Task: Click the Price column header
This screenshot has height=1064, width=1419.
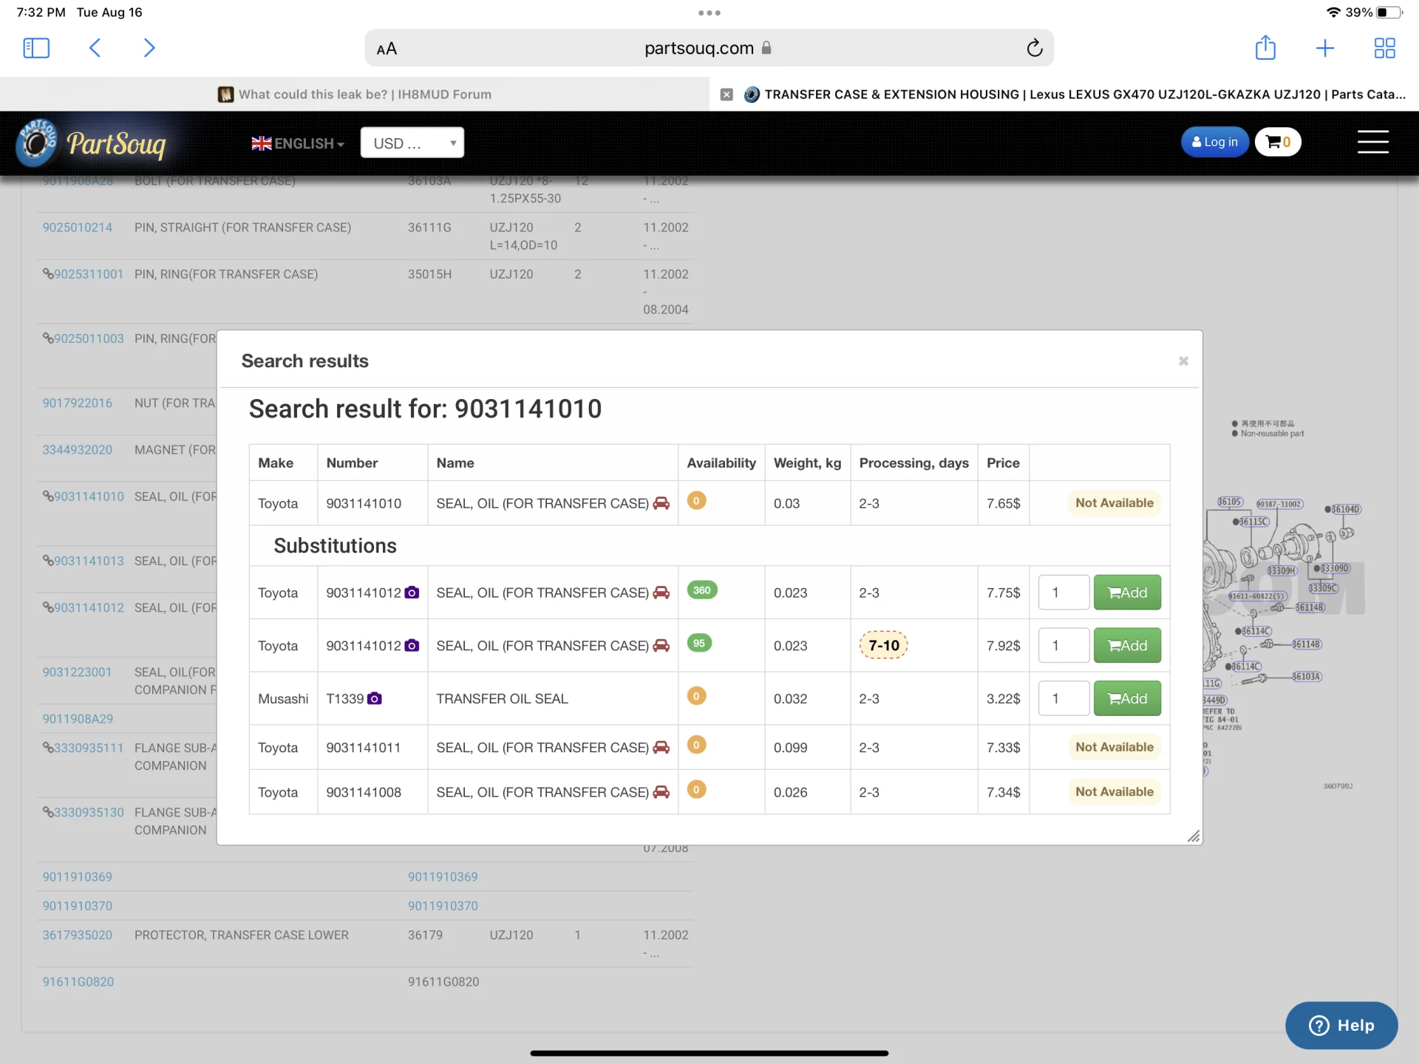Action: (x=1003, y=463)
